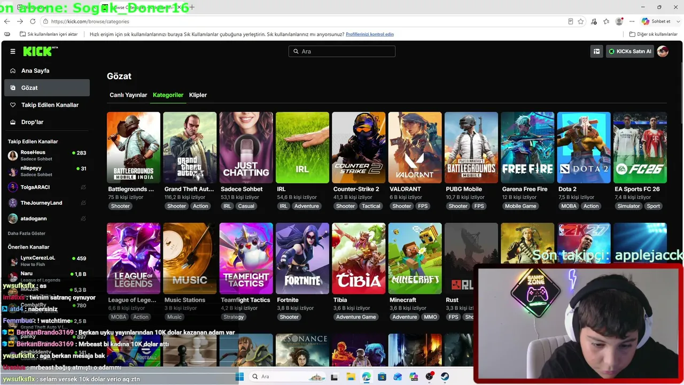
Task: Open OBS Studio from the taskbar
Action: click(x=429, y=376)
